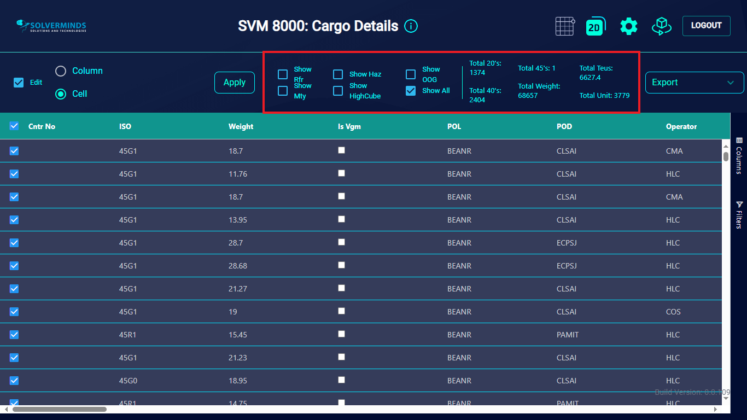This screenshot has width=747, height=420.
Task: Enable the Show Rfr checkbox
Action: point(283,74)
